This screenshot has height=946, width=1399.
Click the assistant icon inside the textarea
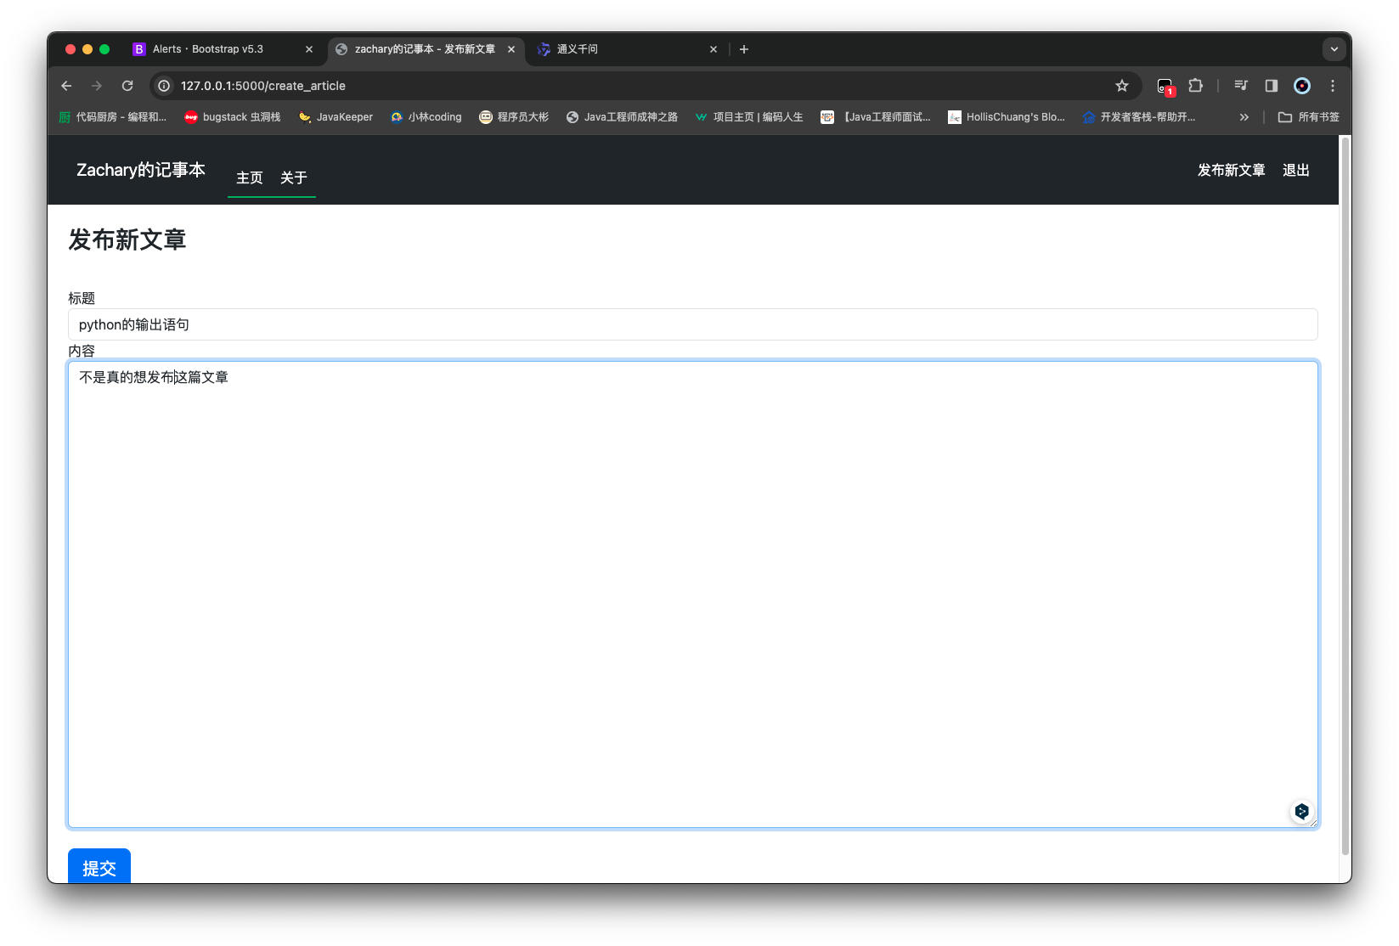(x=1301, y=812)
